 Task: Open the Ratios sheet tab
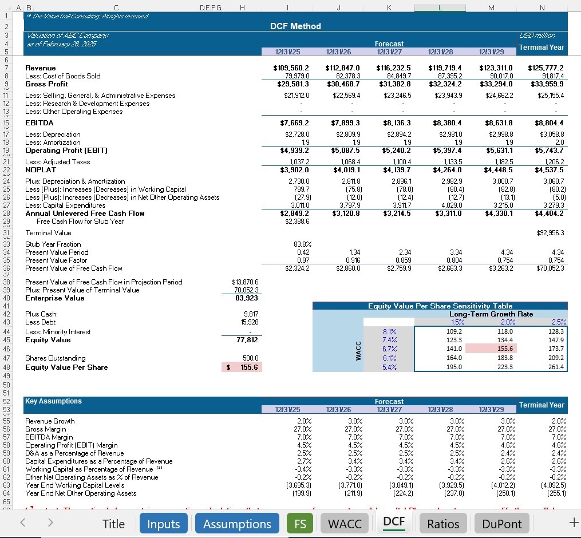coord(443,523)
